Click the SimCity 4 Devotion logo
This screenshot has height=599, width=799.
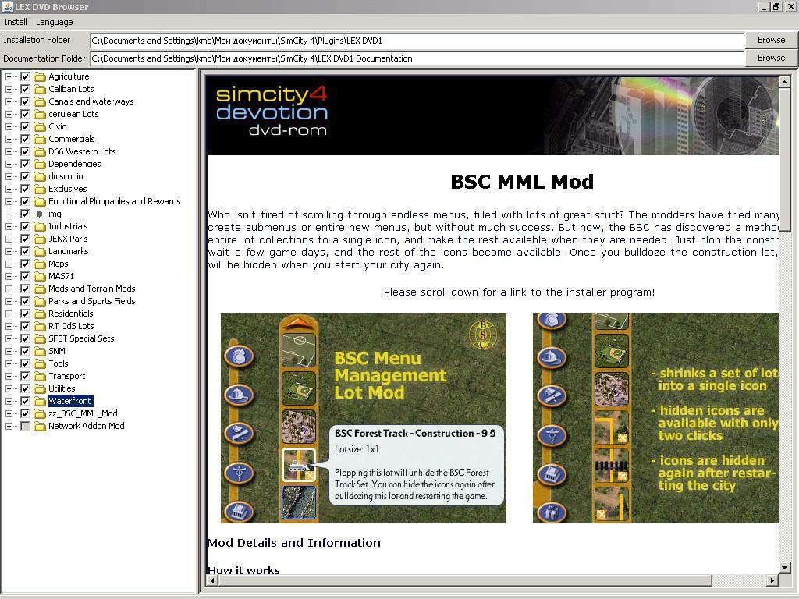click(272, 111)
